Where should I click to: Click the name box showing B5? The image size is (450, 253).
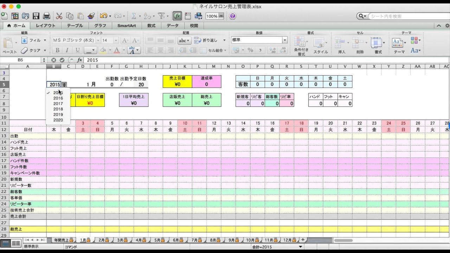click(x=20, y=60)
